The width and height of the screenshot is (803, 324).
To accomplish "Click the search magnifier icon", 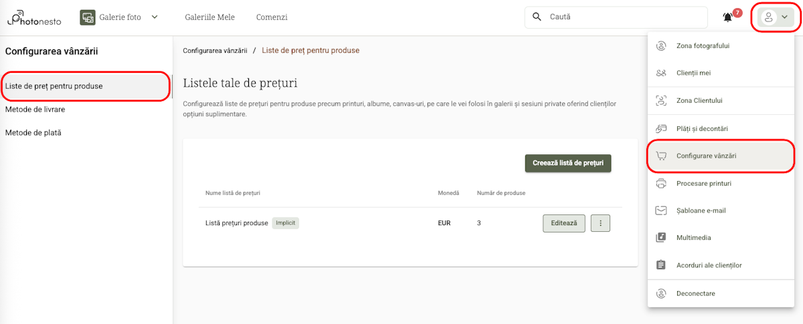I will tap(537, 17).
